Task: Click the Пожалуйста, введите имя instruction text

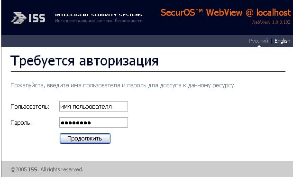Action: [123, 85]
